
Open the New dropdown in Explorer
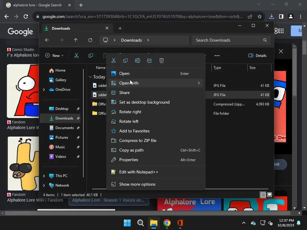tap(54, 55)
